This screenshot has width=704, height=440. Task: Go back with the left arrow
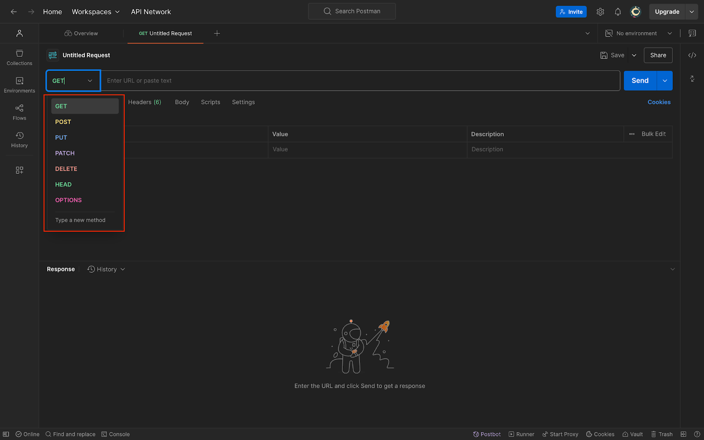pos(14,12)
